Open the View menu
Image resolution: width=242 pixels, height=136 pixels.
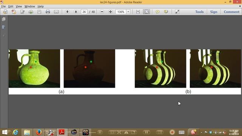tap(19, 6)
